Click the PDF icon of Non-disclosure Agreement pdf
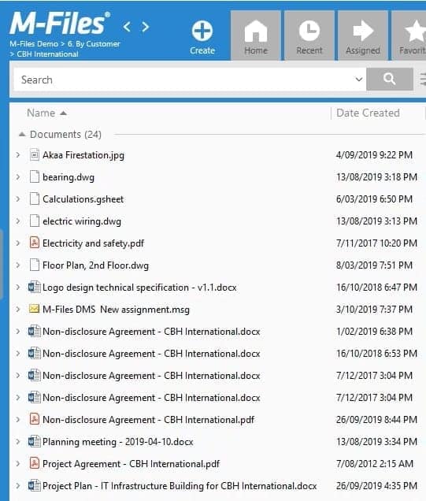The image size is (426, 501). (x=35, y=419)
